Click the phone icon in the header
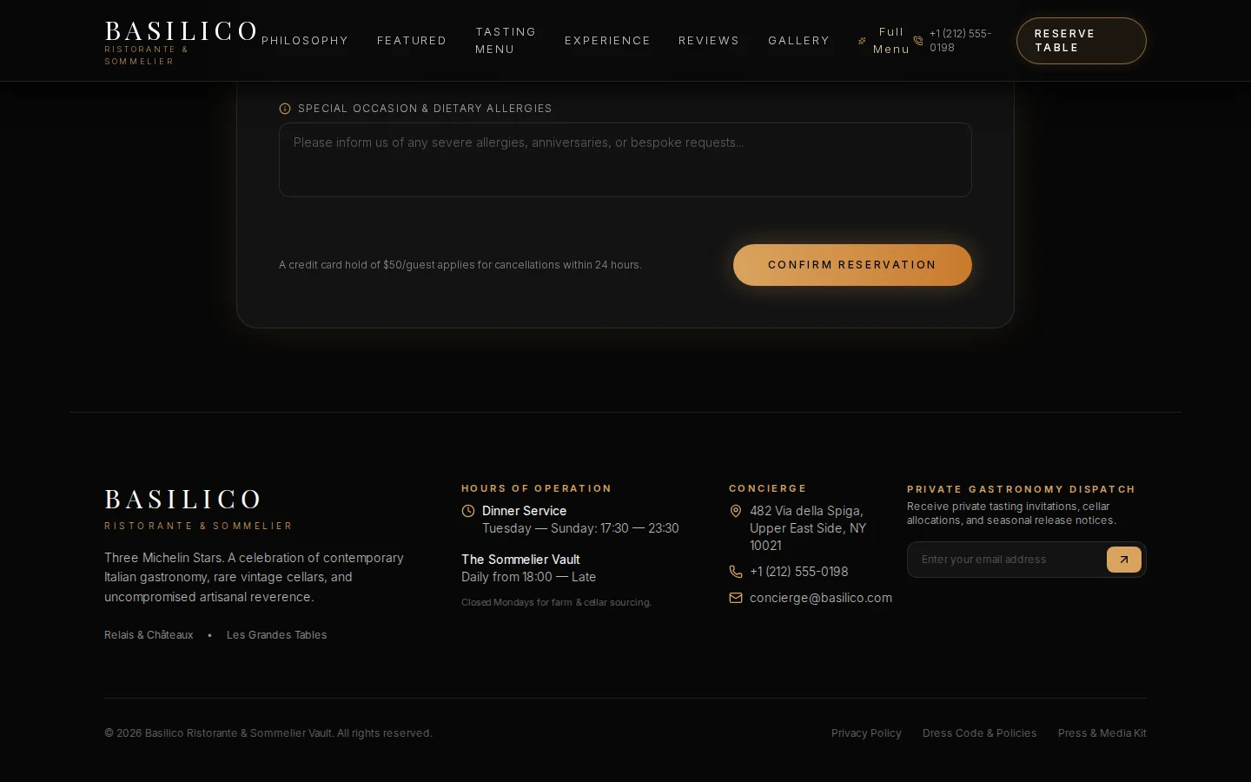1251x782 pixels. (x=918, y=41)
